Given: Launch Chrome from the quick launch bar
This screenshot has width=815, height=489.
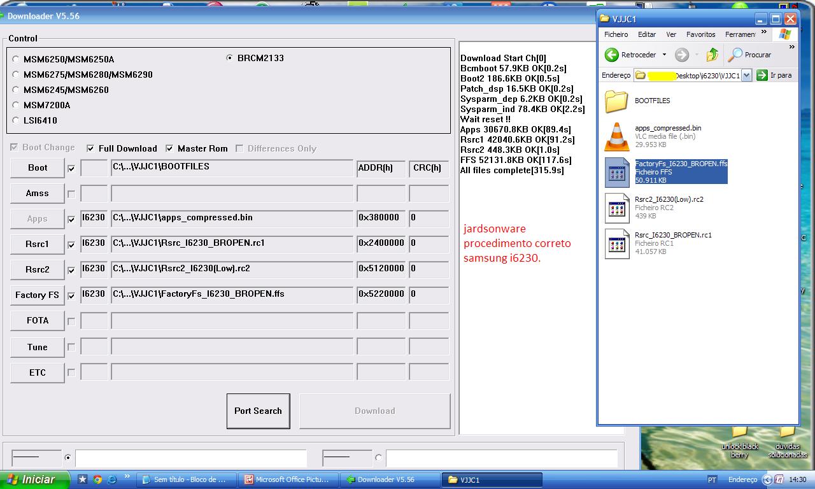Looking at the screenshot, I should (97, 479).
